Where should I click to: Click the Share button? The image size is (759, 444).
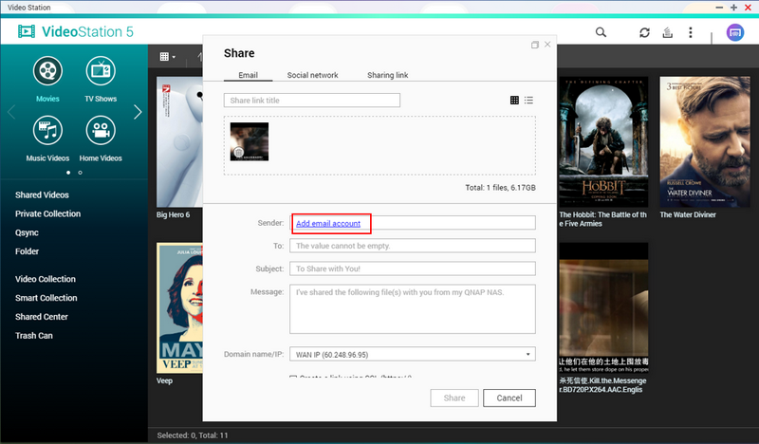[454, 398]
